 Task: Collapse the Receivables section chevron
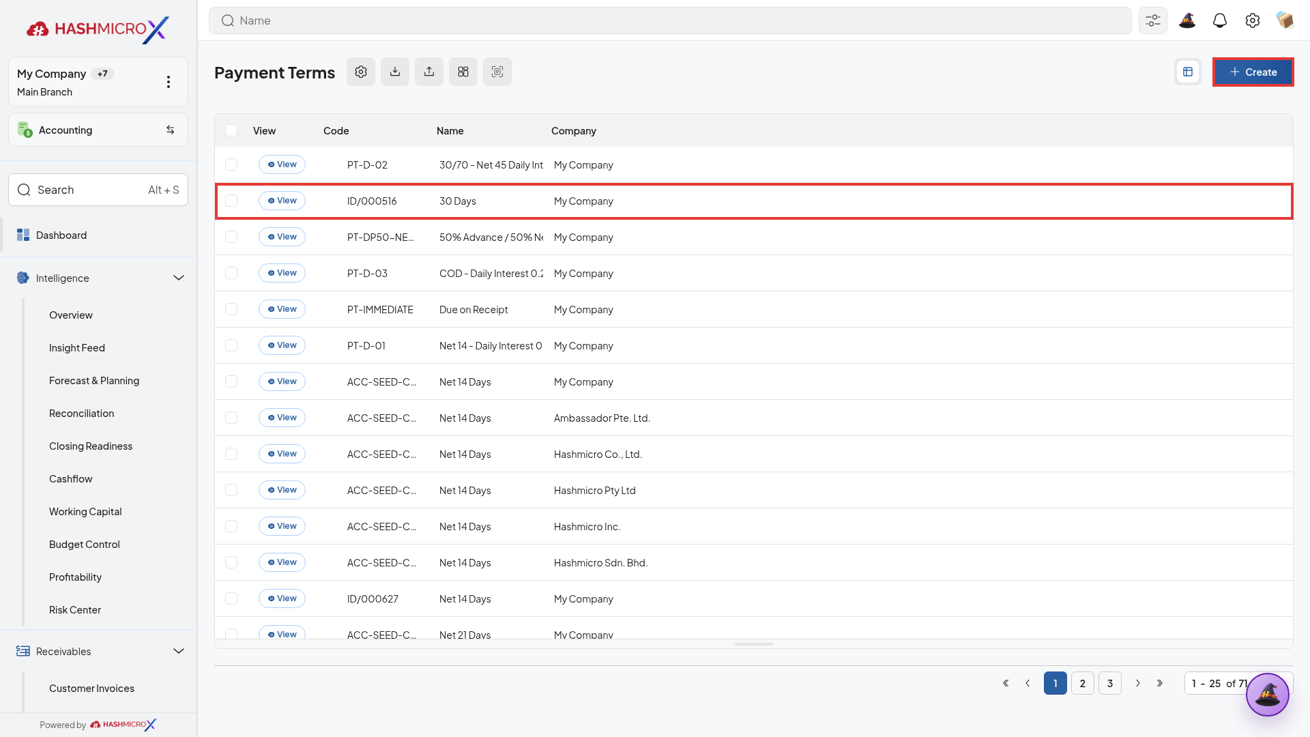179,651
